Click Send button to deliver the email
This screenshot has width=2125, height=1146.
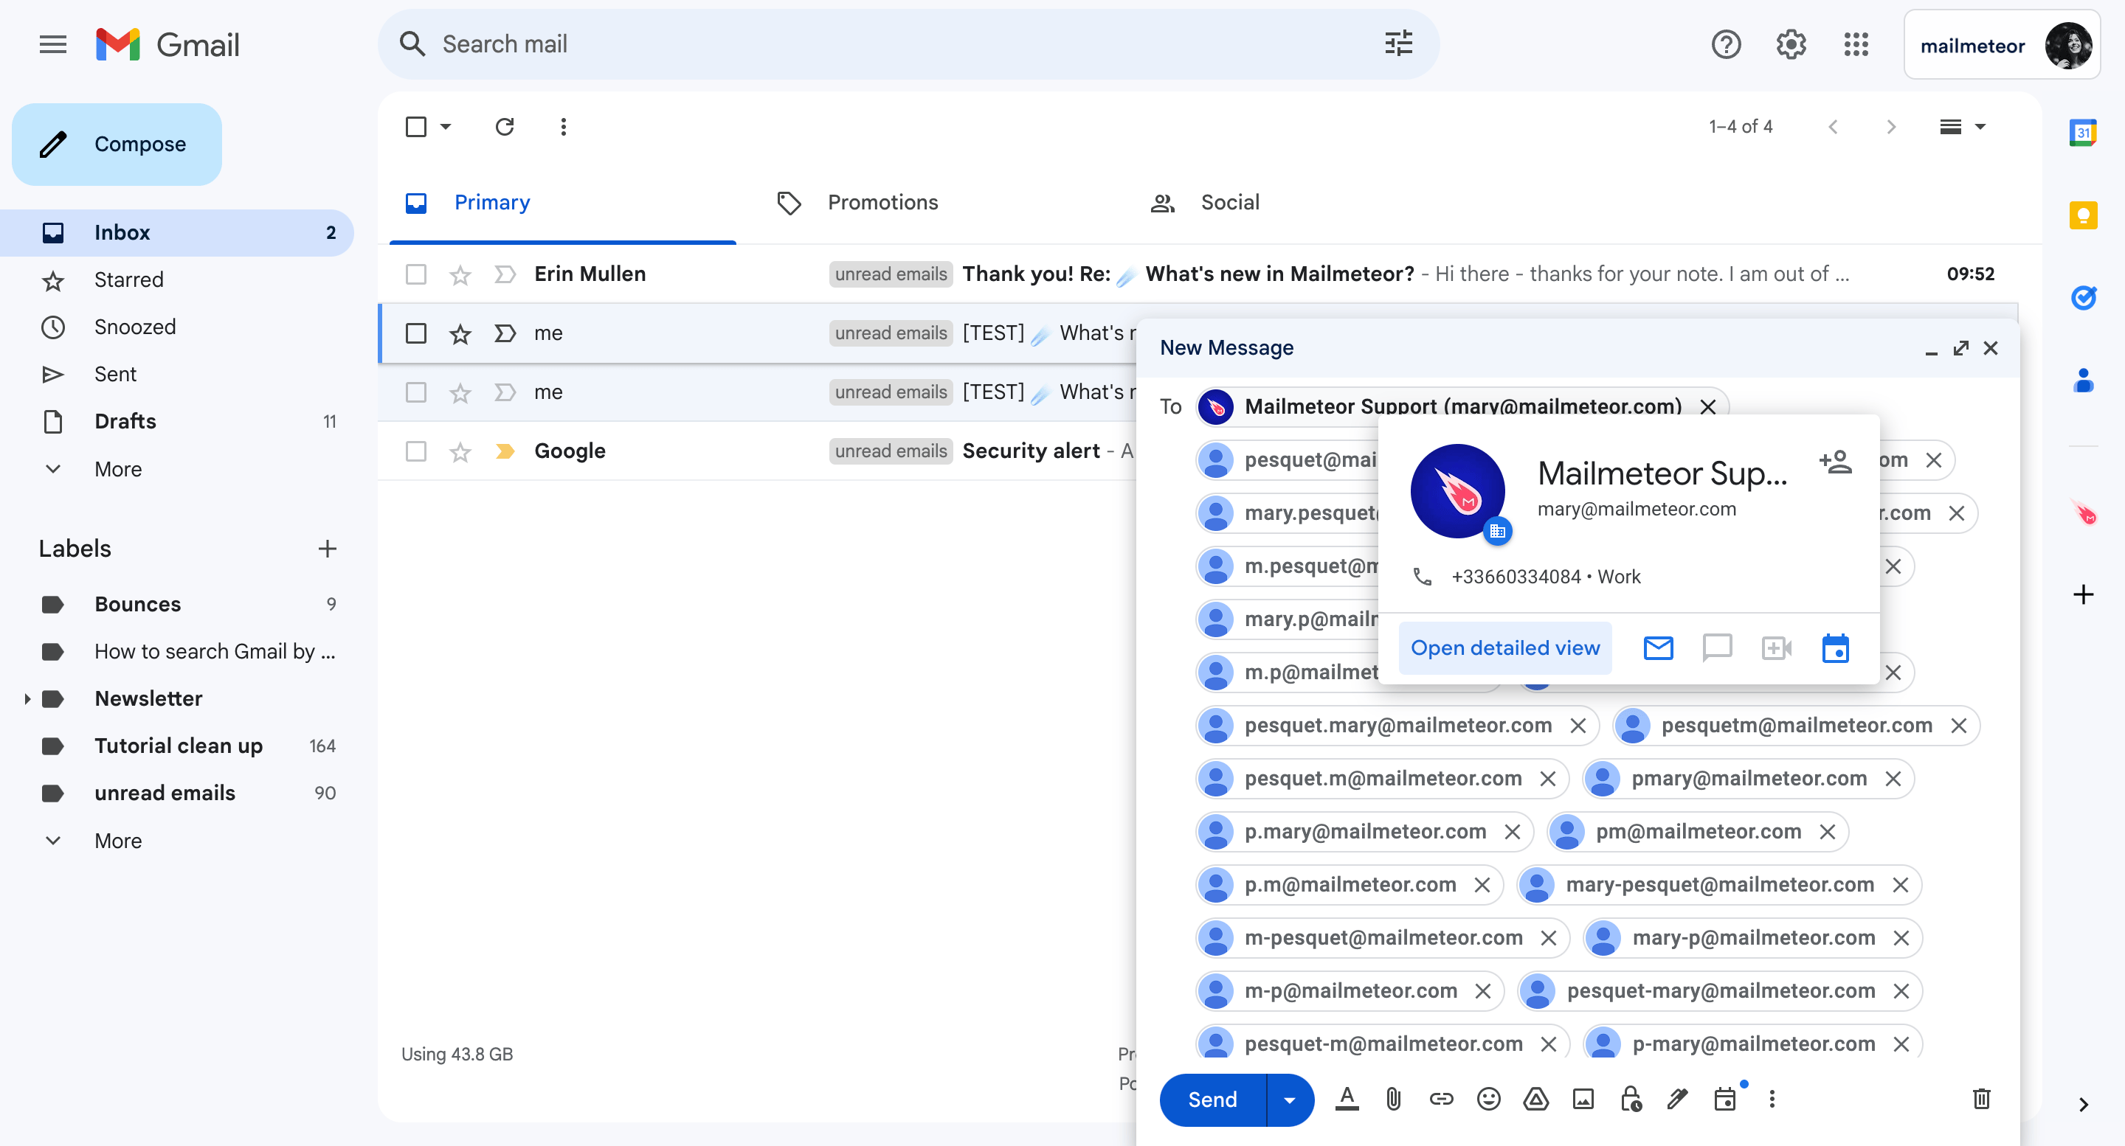(x=1212, y=1100)
